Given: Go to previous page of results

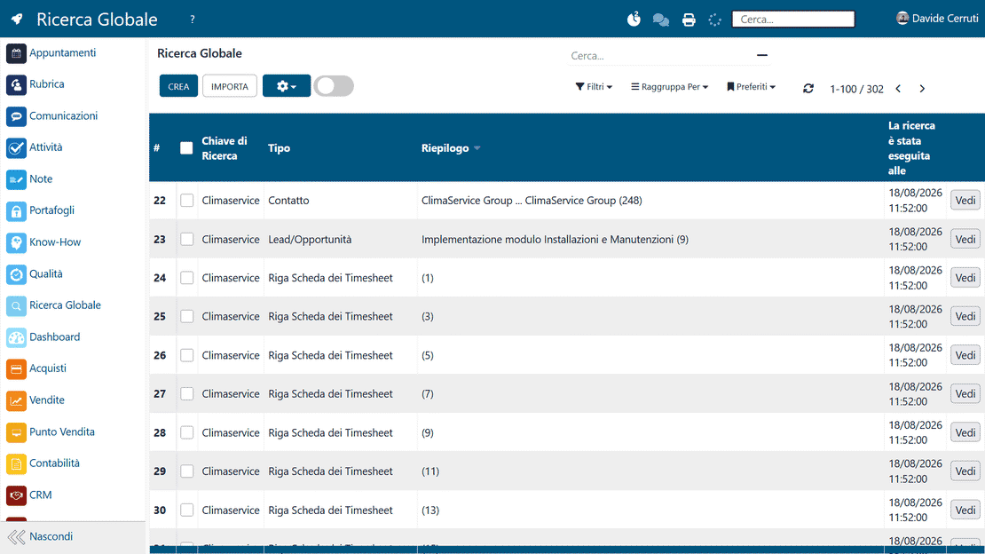Looking at the screenshot, I should click(898, 89).
